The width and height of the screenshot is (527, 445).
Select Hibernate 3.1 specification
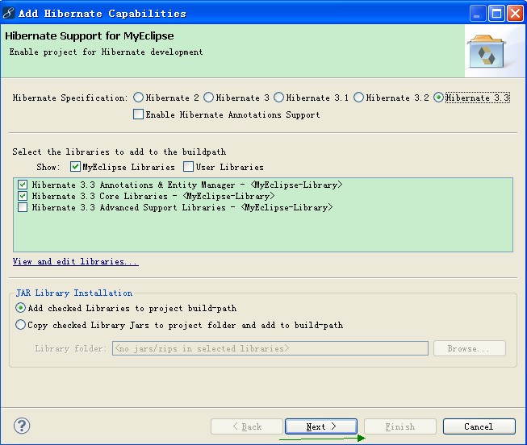(x=278, y=98)
